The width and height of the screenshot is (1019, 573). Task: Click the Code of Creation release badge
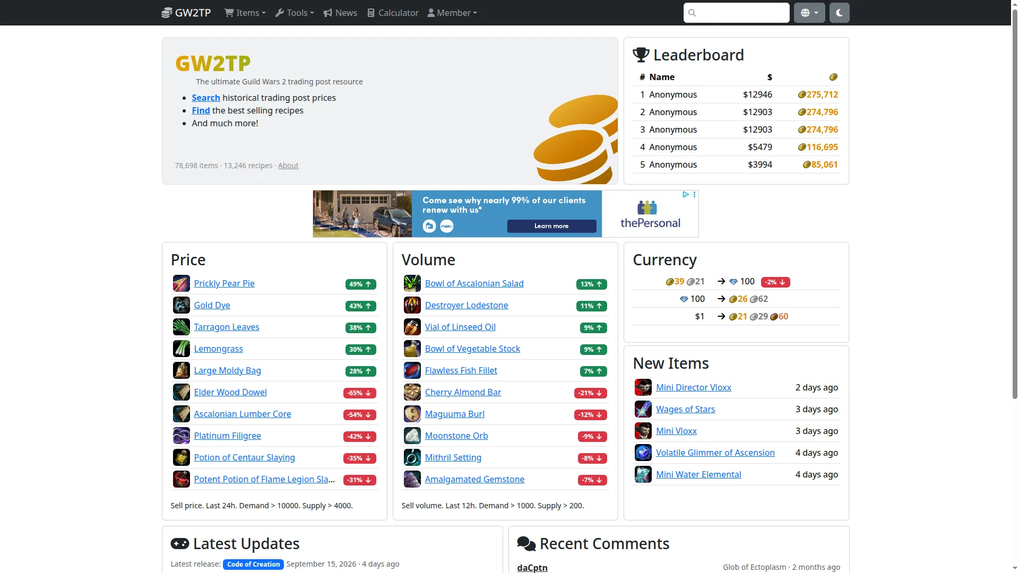254,565
